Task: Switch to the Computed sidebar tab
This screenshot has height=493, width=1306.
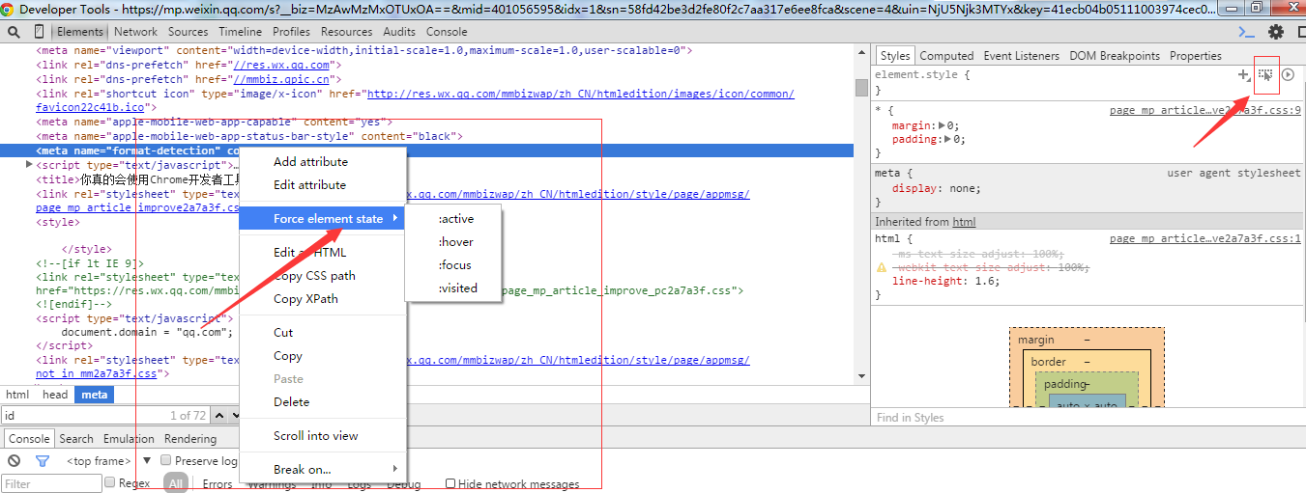Action: click(x=946, y=56)
